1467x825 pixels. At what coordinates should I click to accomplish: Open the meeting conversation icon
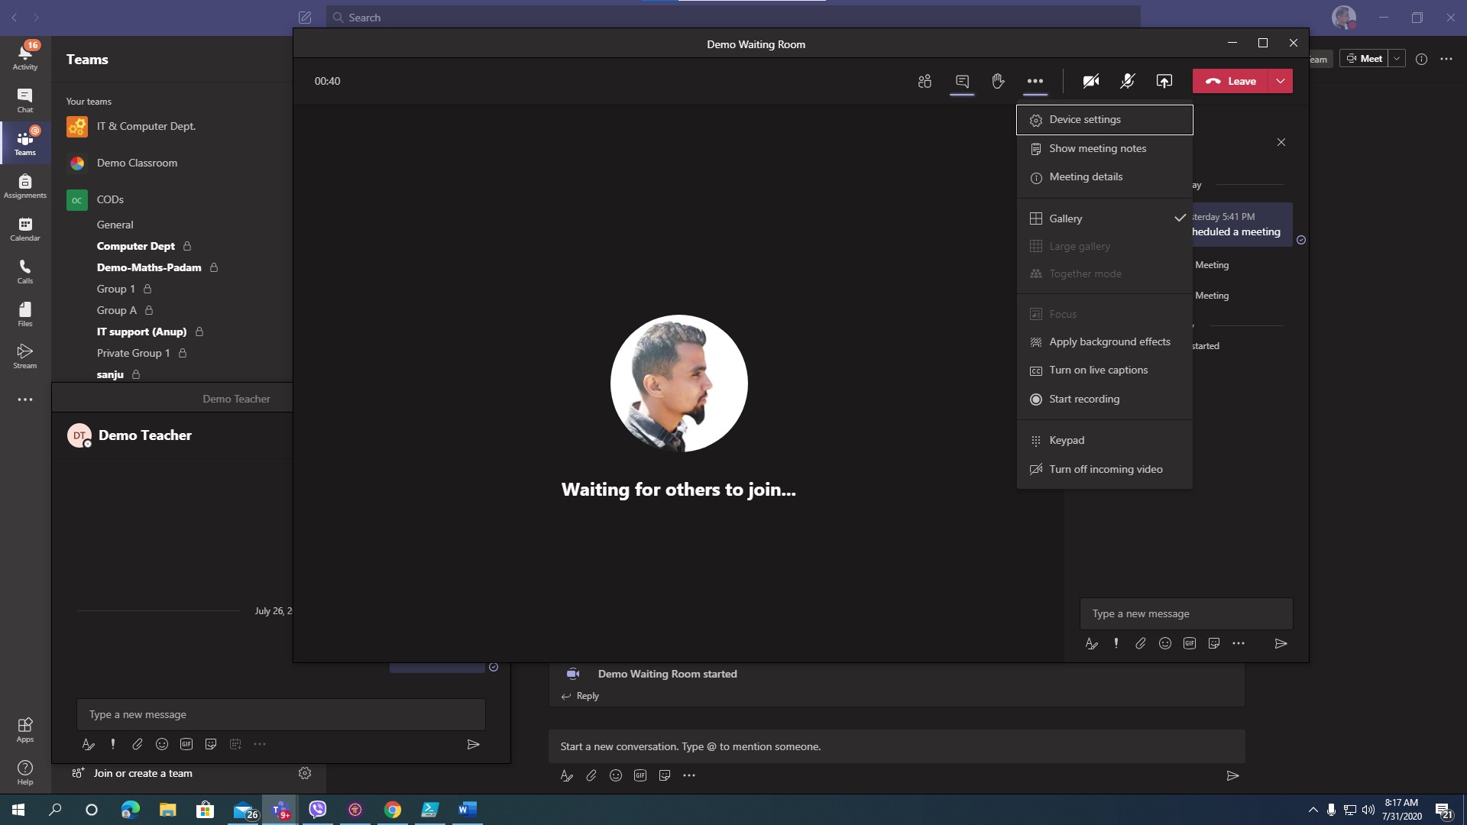coord(961,81)
